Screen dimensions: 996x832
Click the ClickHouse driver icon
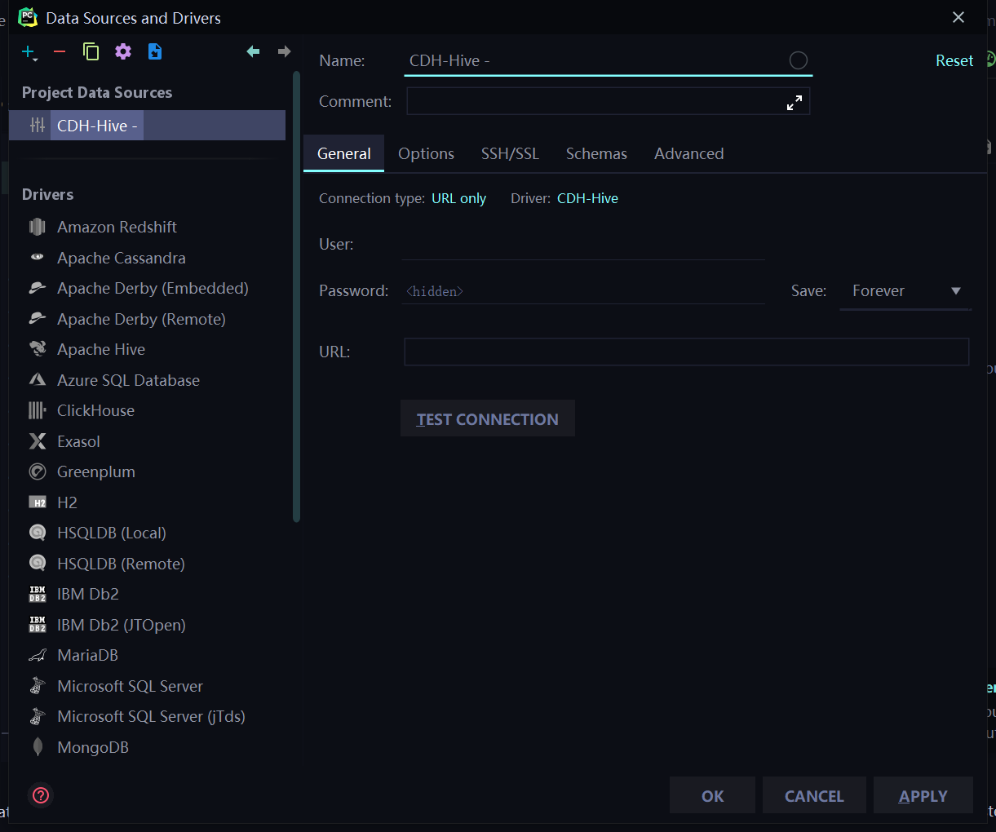(38, 410)
